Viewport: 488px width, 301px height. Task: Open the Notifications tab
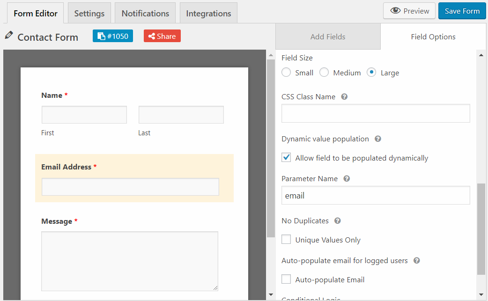(145, 14)
